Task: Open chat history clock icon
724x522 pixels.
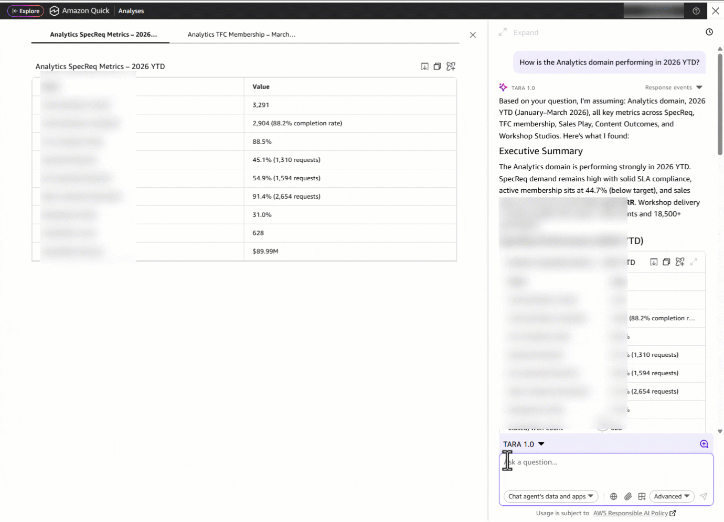Action: (709, 32)
